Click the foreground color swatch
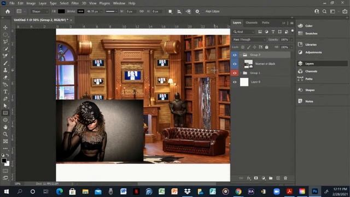Viewport: 350px width, 197px height. (4, 160)
